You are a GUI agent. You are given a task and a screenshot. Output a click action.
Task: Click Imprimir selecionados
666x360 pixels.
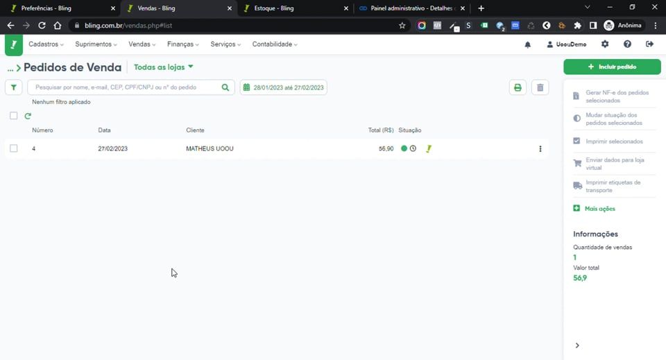click(x=608, y=142)
